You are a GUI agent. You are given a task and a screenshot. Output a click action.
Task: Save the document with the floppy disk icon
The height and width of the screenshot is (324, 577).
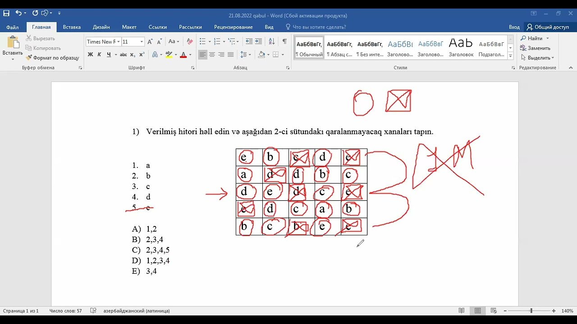(x=6, y=13)
